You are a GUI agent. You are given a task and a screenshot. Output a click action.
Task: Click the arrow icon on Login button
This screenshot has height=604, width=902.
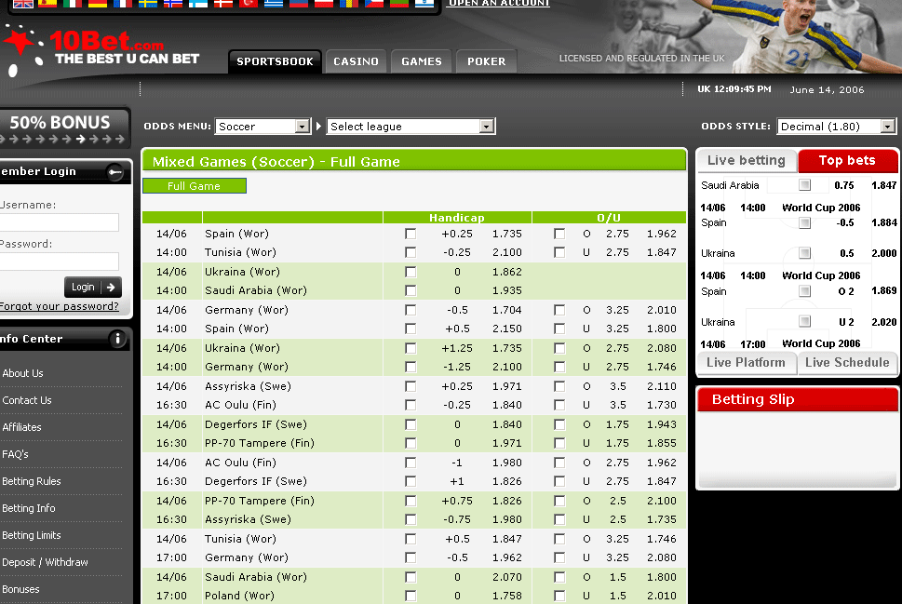pyautogui.click(x=111, y=287)
